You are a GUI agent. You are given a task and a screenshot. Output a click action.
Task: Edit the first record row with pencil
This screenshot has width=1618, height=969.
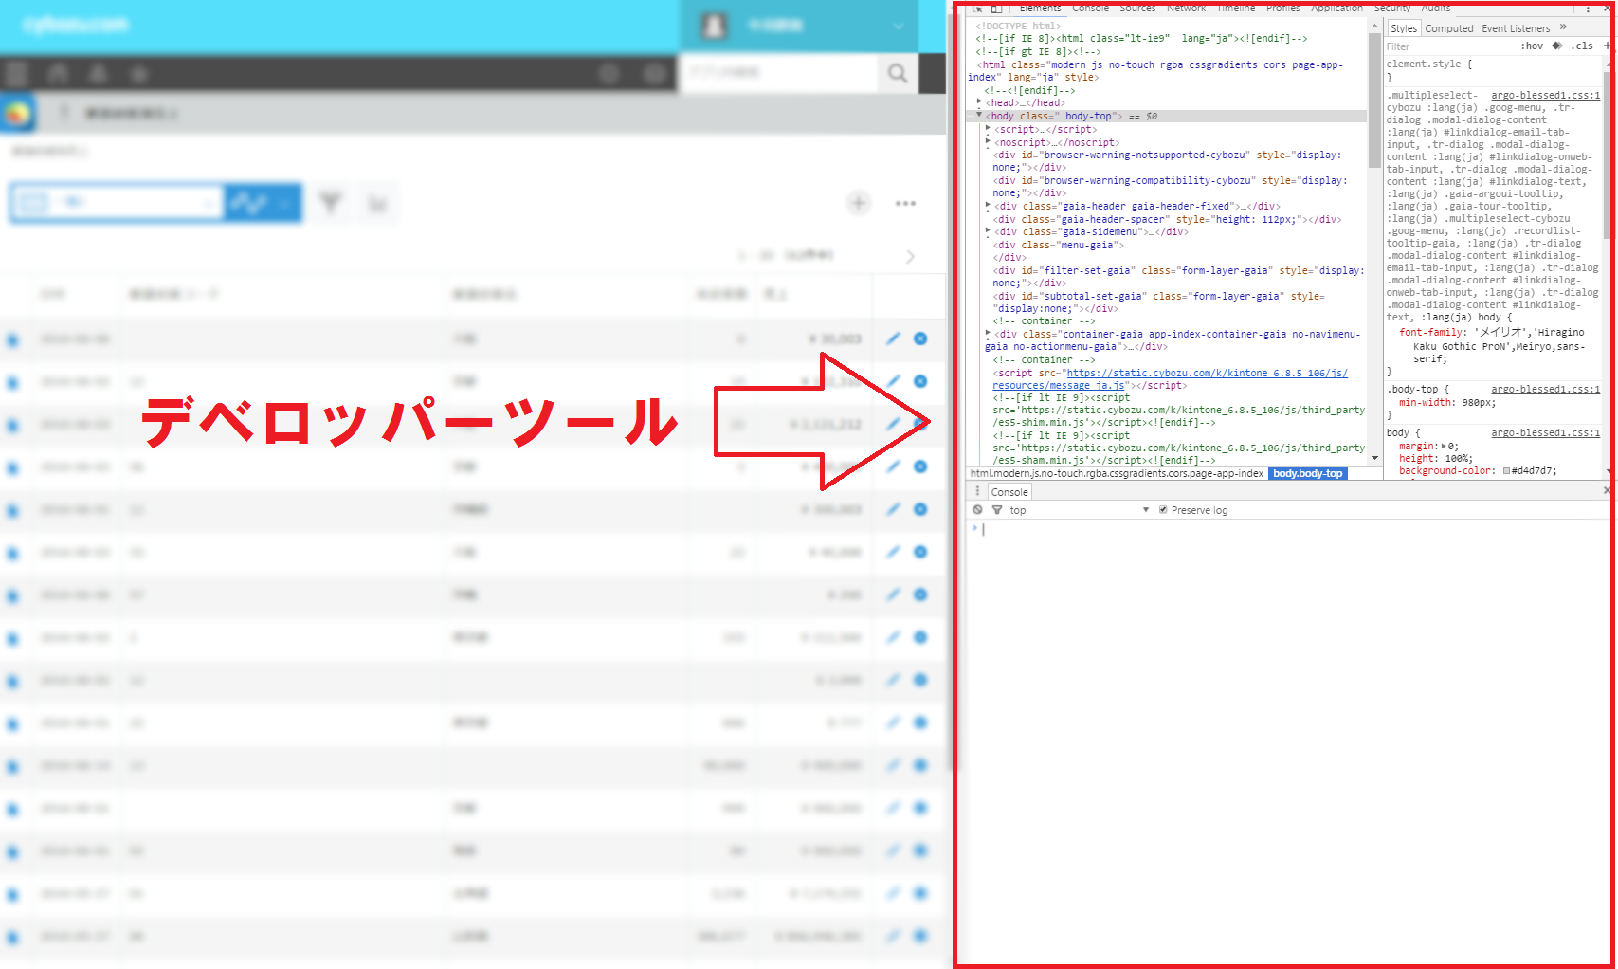893,338
